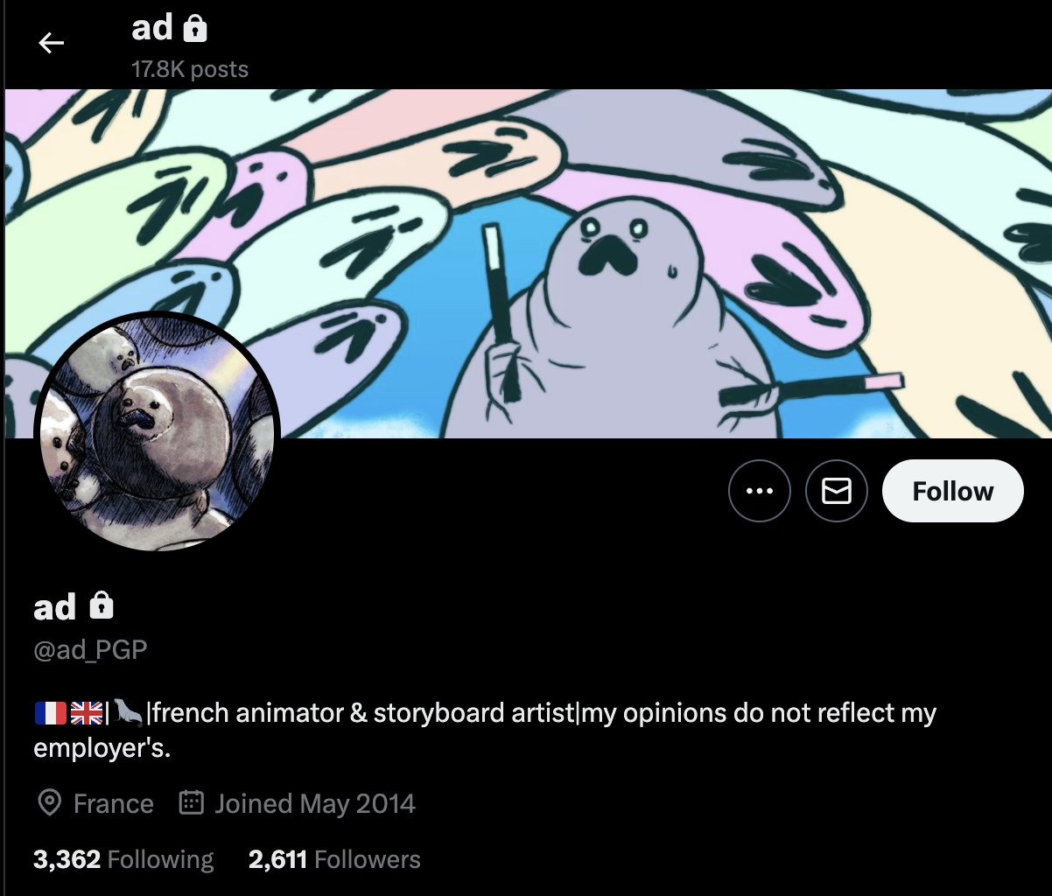Click the Joined May 2014 text
The height and width of the screenshot is (896, 1052).
tap(315, 803)
